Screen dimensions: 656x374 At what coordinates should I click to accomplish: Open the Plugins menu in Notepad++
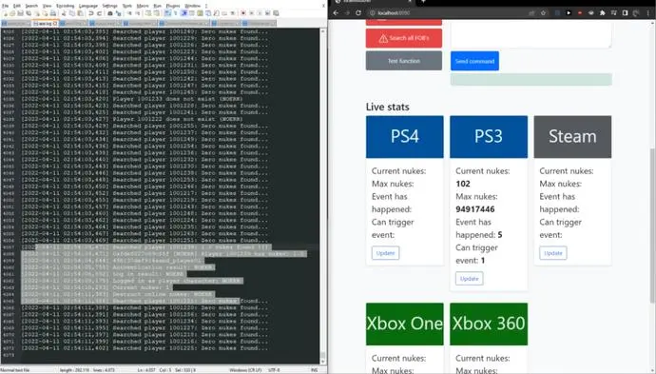click(x=173, y=6)
